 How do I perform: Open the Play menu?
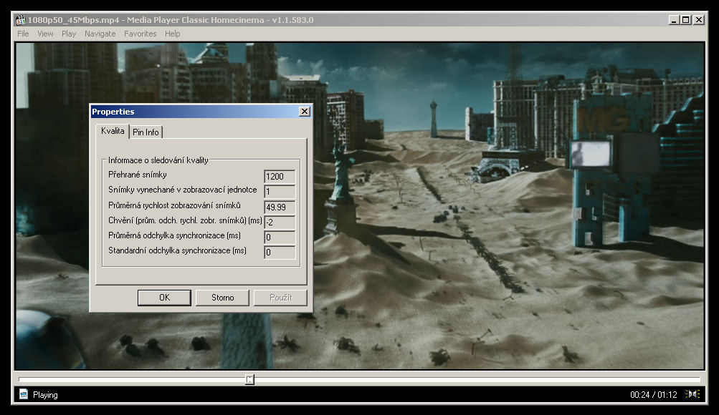click(69, 34)
